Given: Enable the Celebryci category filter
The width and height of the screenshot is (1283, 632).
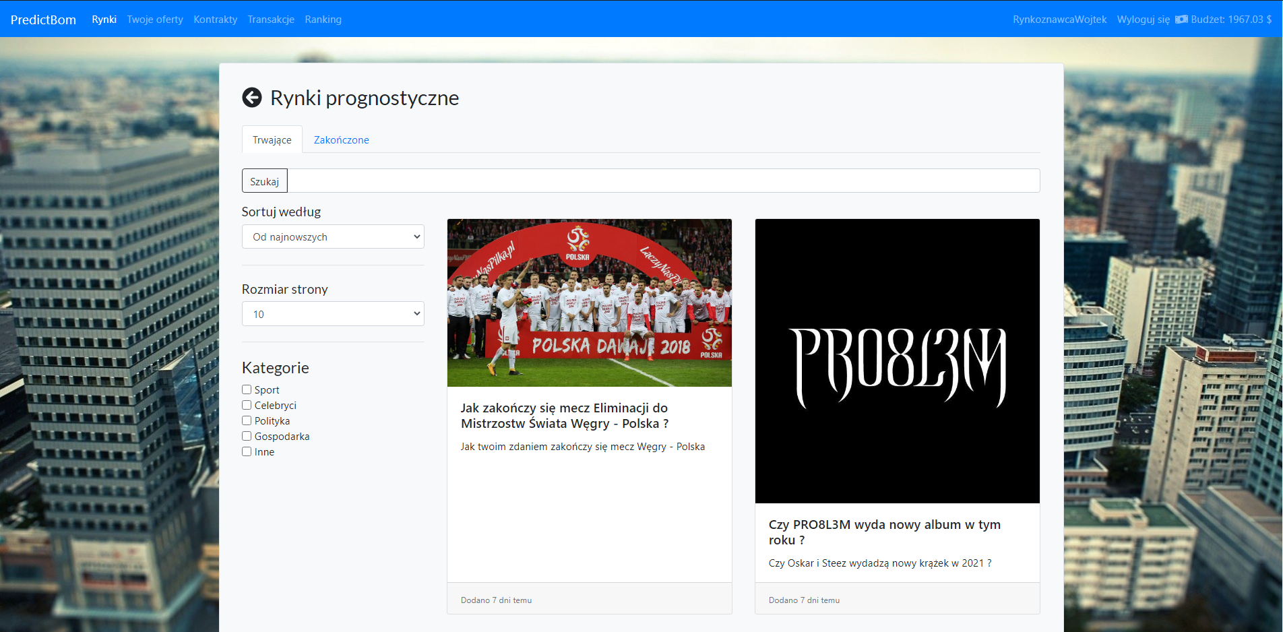Looking at the screenshot, I should point(247,405).
